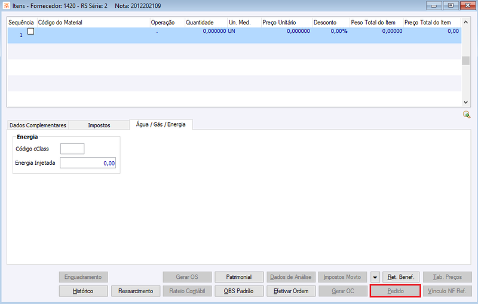Viewport: 478px width, 304px height.
Task: Tick the checkbox in sequence row 1
Action: 31,31
